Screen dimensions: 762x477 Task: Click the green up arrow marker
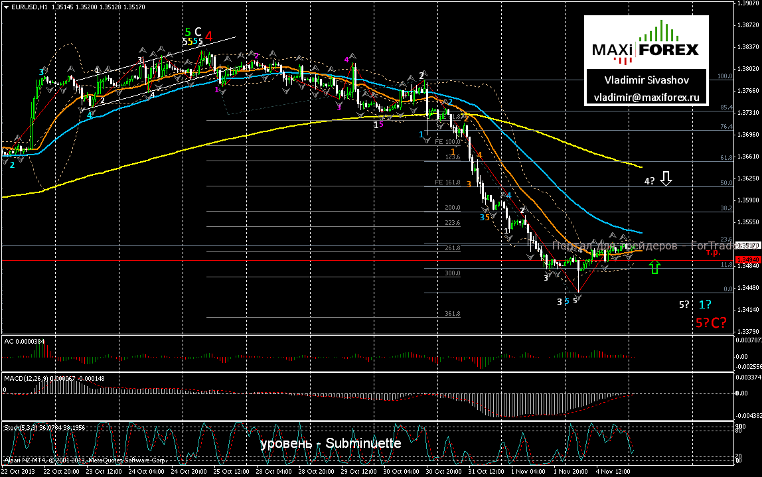pos(655,267)
